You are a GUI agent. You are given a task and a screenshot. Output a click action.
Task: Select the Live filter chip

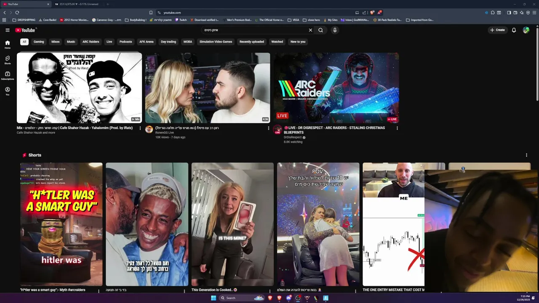109,42
